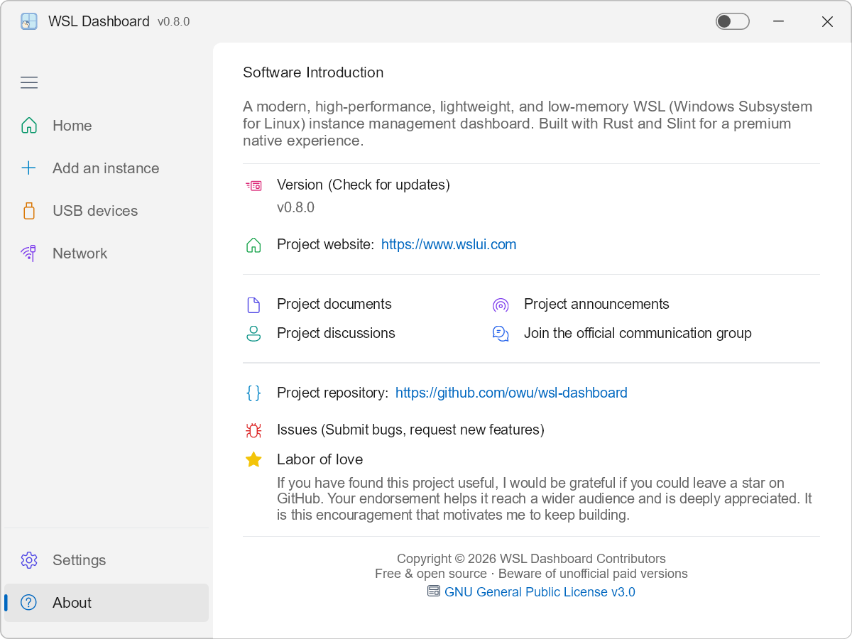Toggle the theme switch in title bar
Screen dimensions: 852x639
click(x=732, y=21)
